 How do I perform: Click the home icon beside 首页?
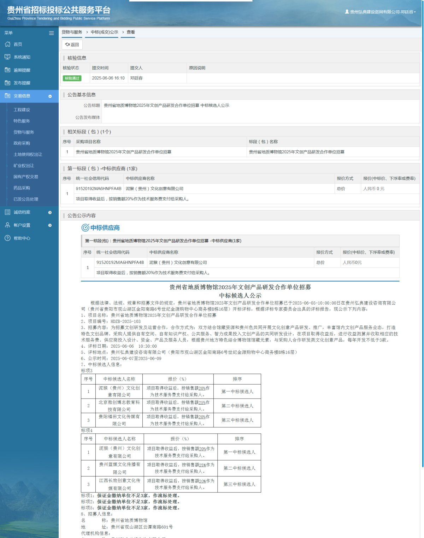point(7,44)
